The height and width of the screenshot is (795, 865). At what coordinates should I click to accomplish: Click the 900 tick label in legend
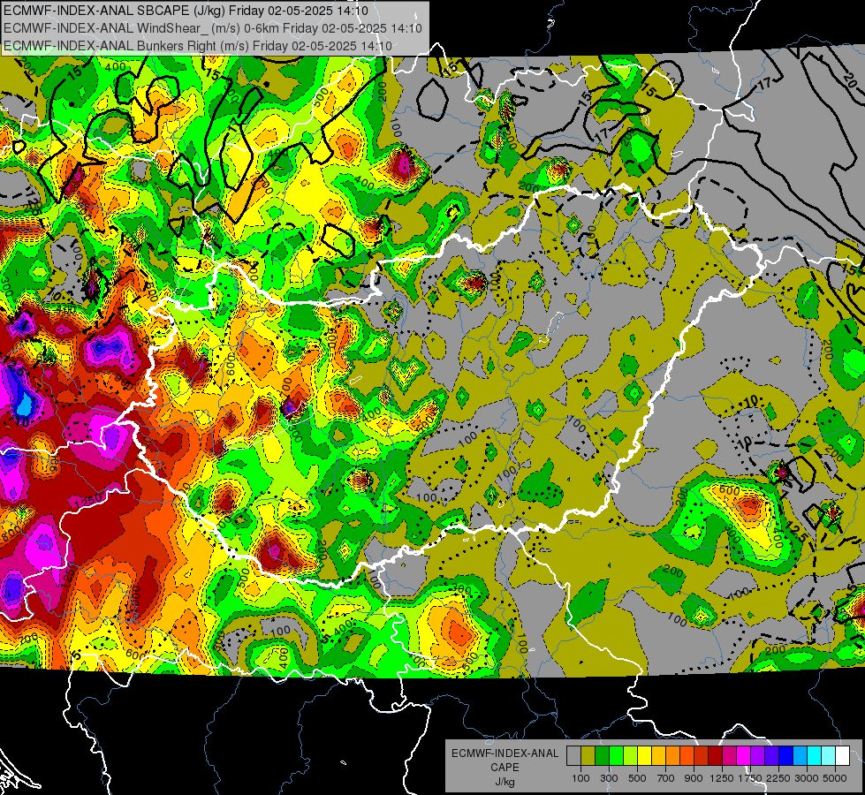pos(694,778)
